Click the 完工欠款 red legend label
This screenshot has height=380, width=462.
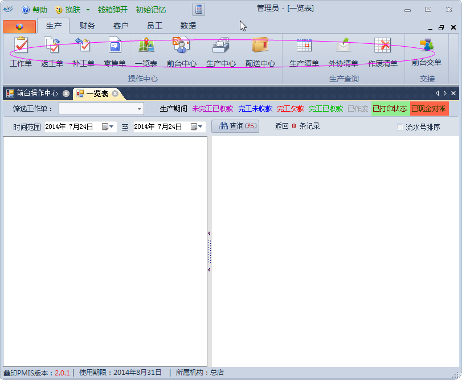pos(291,109)
